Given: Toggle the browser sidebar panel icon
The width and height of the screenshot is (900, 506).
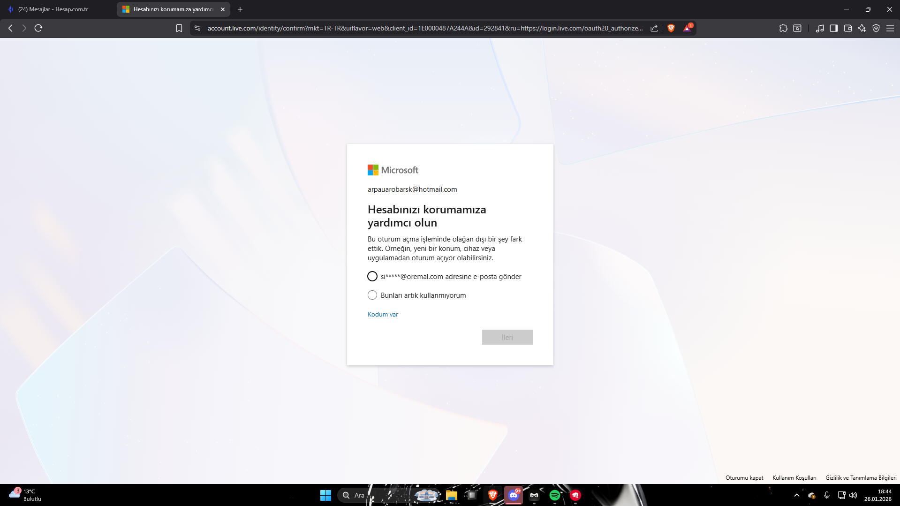Looking at the screenshot, I should pos(834,28).
